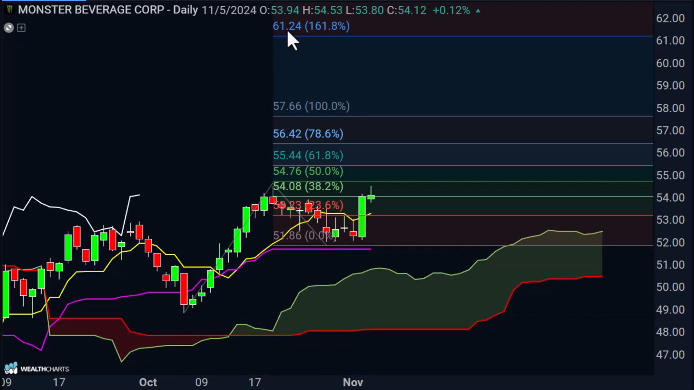Toggle the crossed-out circle indicator icon
694x390 pixels.
point(9,28)
